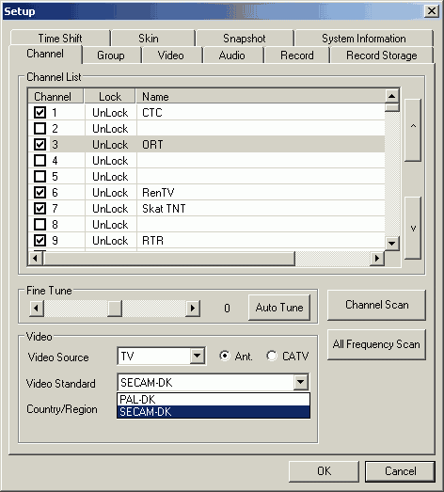Click the channel list scroll-left arrow
444x492 pixels.
36,259
